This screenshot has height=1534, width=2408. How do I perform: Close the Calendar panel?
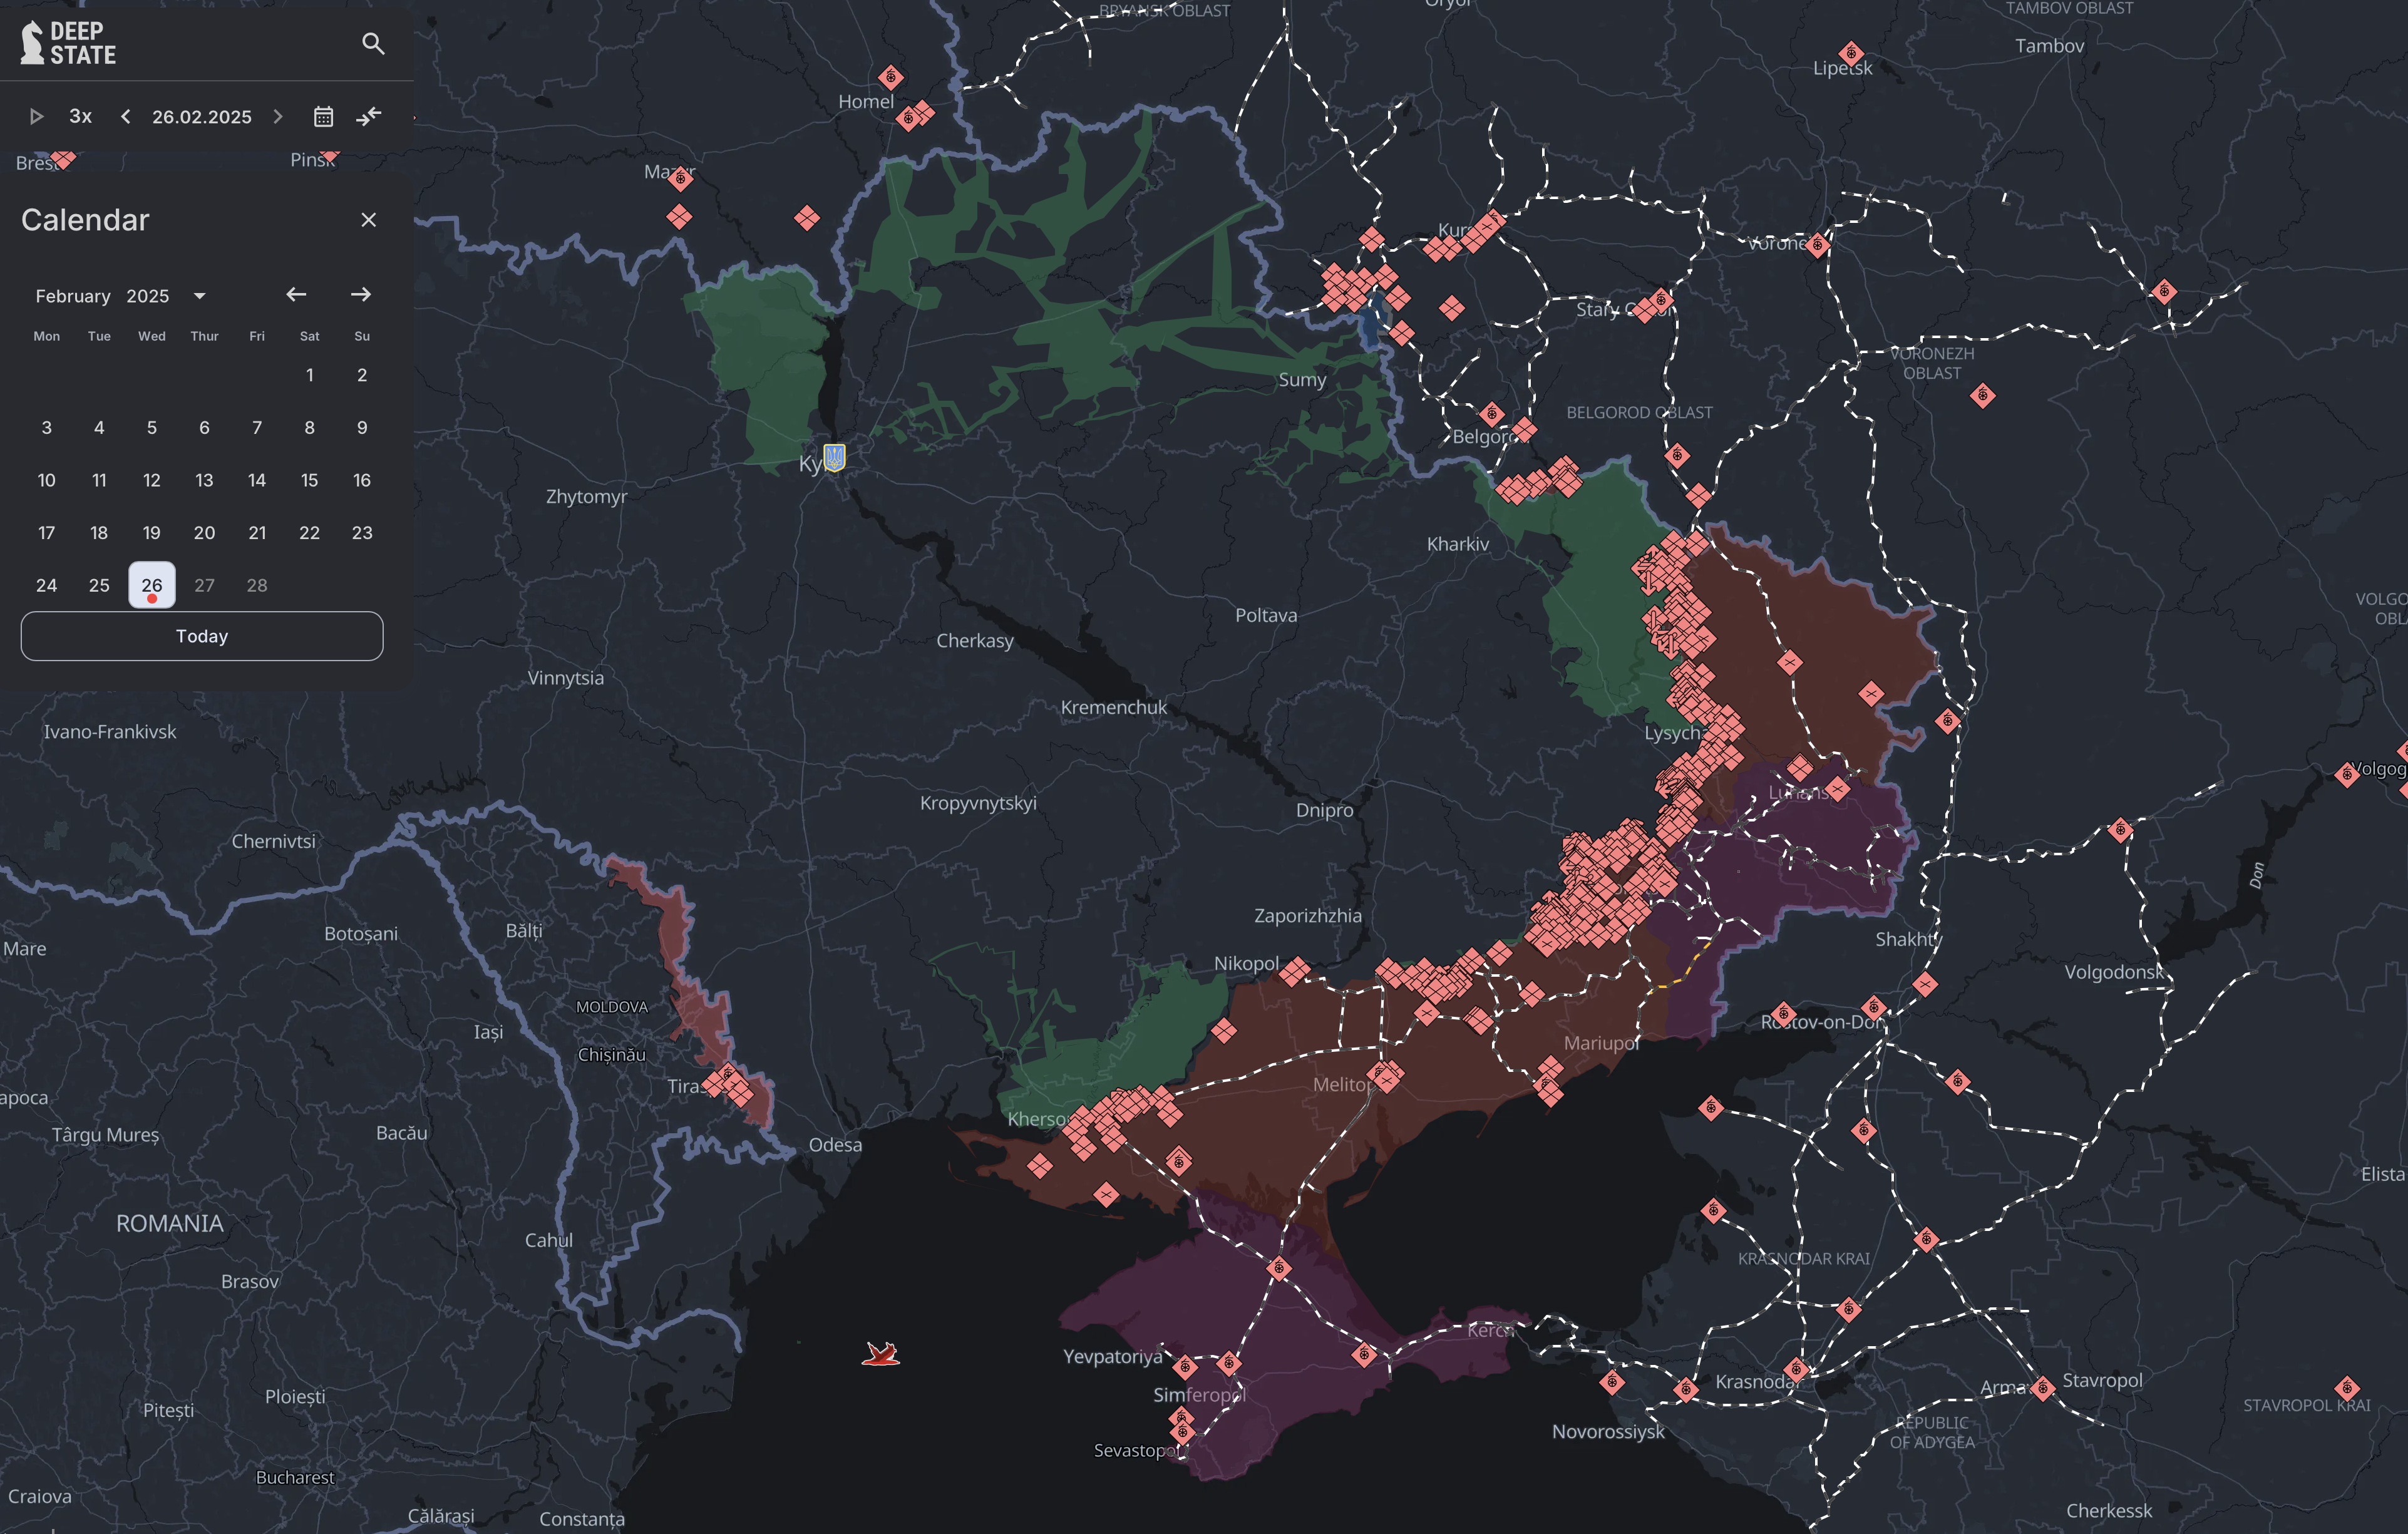coord(369,220)
